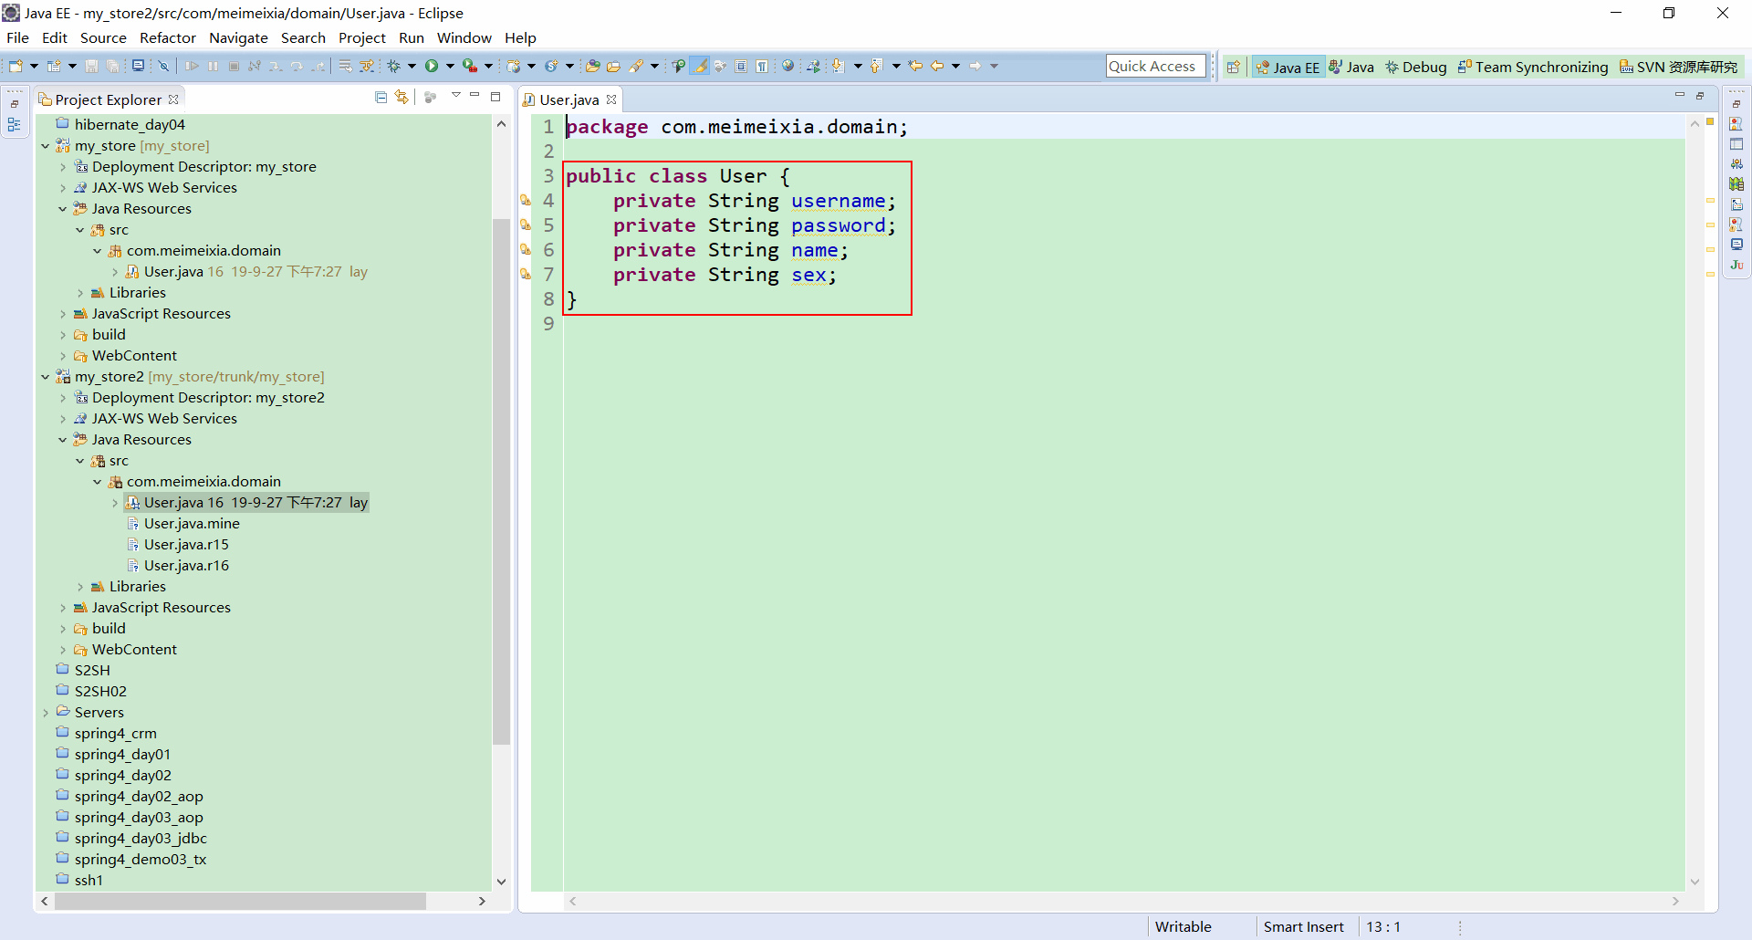1752x940 pixels.
Task: Switch to the Java EE perspective
Action: (x=1288, y=67)
